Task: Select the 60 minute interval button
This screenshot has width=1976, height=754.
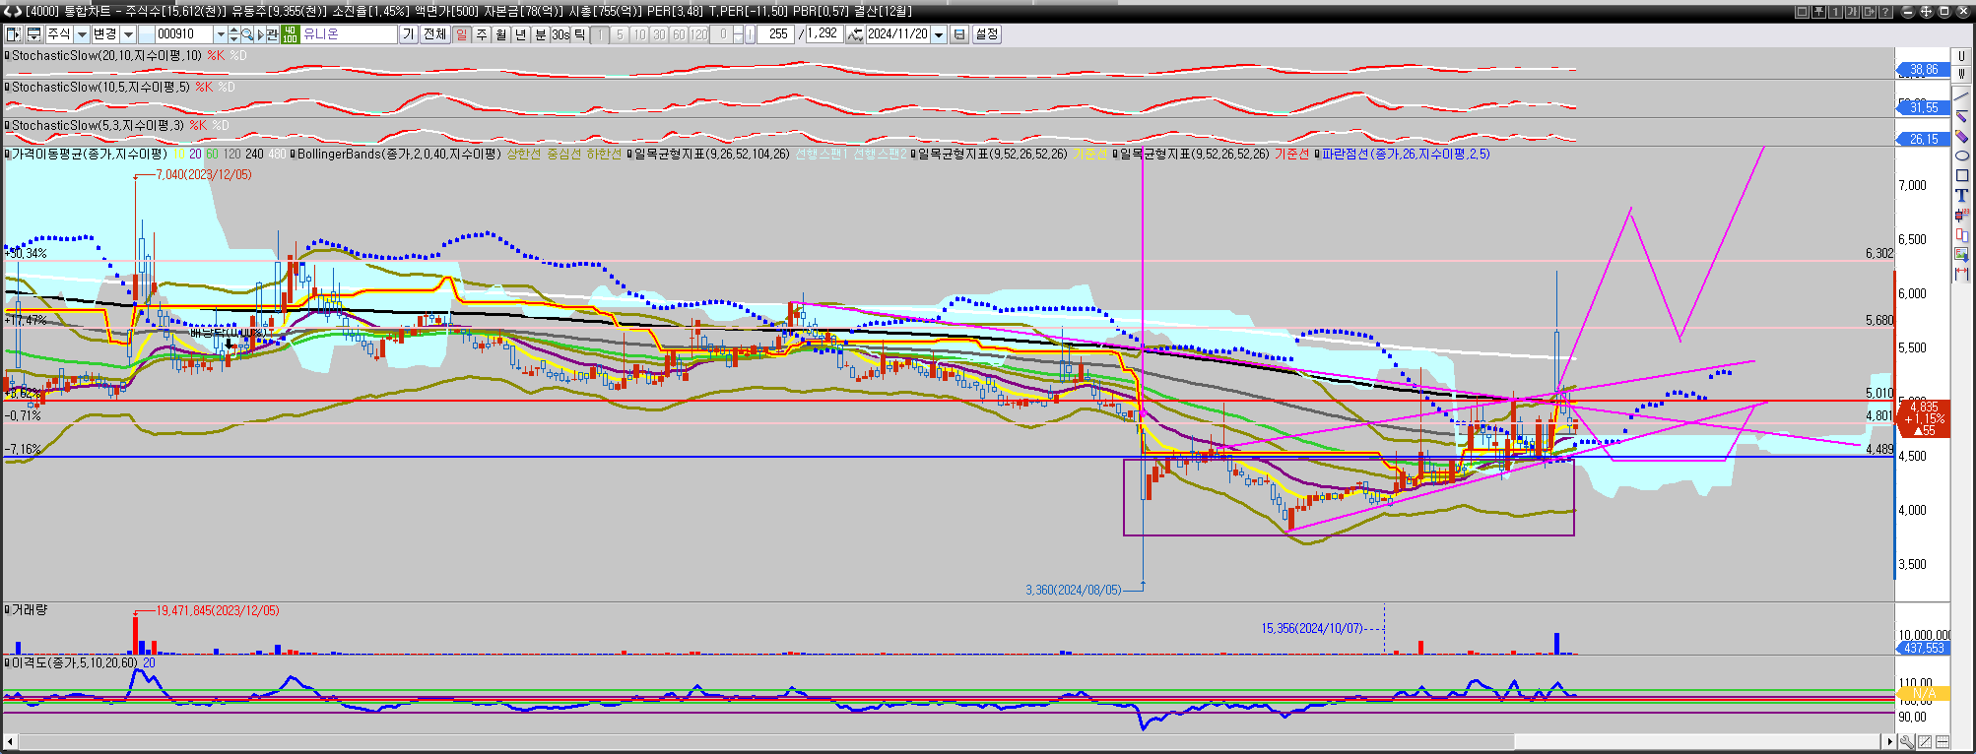Action: [x=679, y=34]
